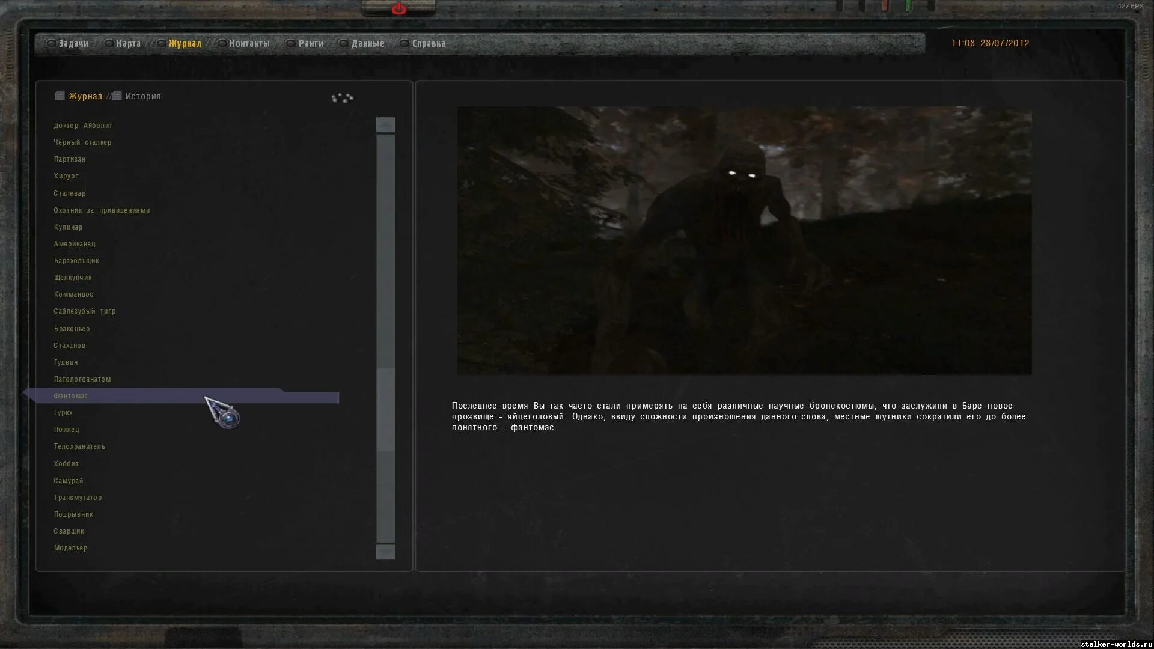Image resolution: width=1154 pixels, height=649 pixels.
Task: Select the Журнал tab in top menu
Action: (185, 43)
